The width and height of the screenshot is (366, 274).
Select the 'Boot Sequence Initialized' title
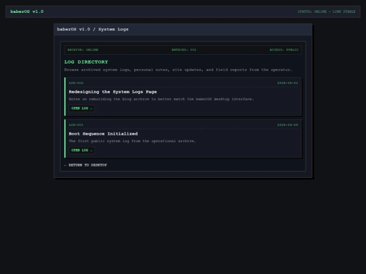pyautogui.click(x=103, y=134)
